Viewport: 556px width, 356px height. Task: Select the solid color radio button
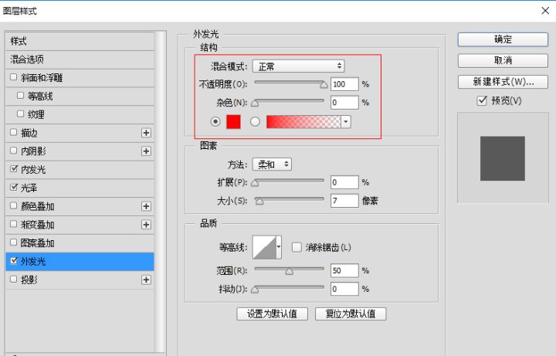[215, 121]
